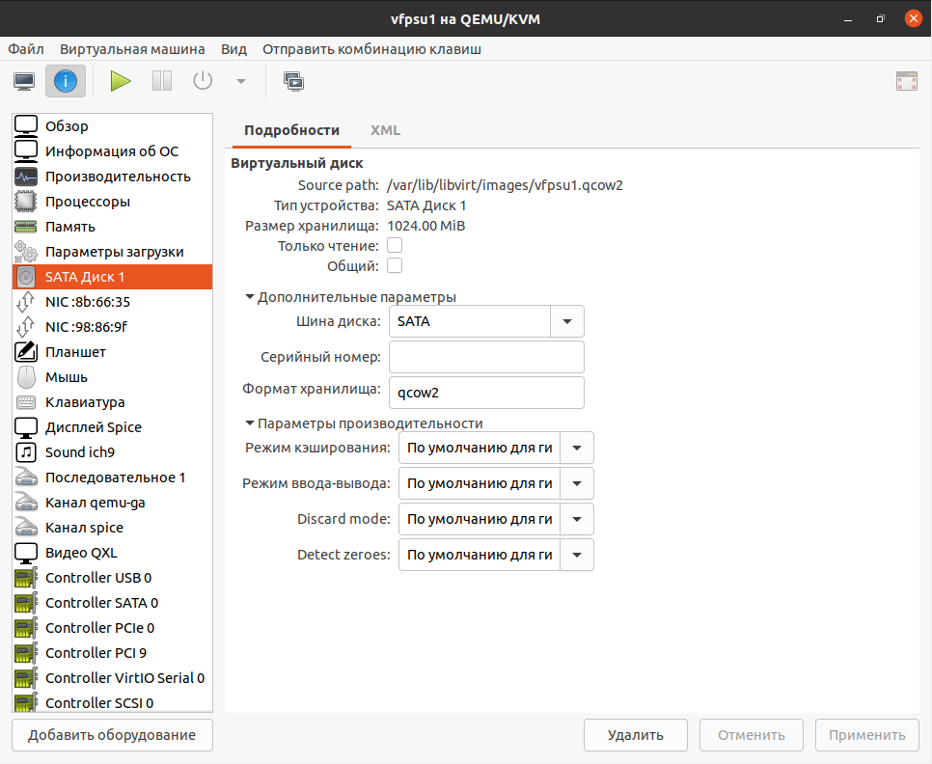The height and width of the screenshot is (764, 932).
Task: Select Канал qemu-ga entry
Action: tap(112, 503)
